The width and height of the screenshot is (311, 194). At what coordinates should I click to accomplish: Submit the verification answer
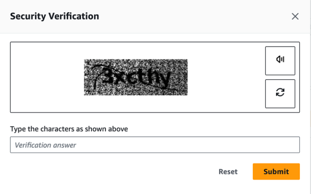point(276,171)
